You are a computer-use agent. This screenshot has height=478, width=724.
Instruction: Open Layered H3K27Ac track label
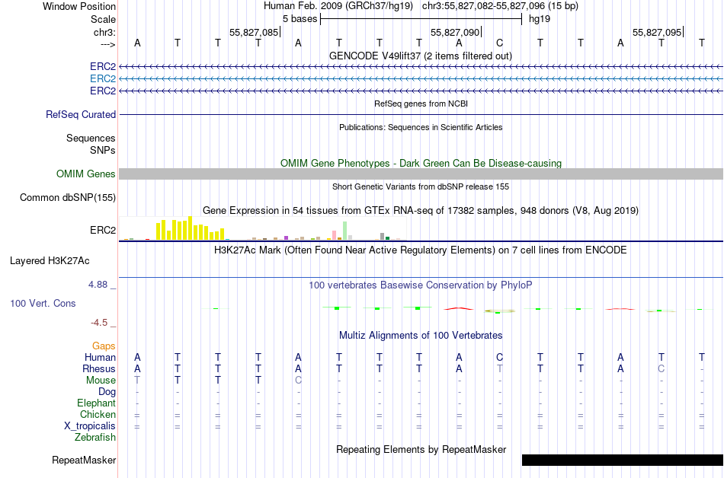(50, 260)
